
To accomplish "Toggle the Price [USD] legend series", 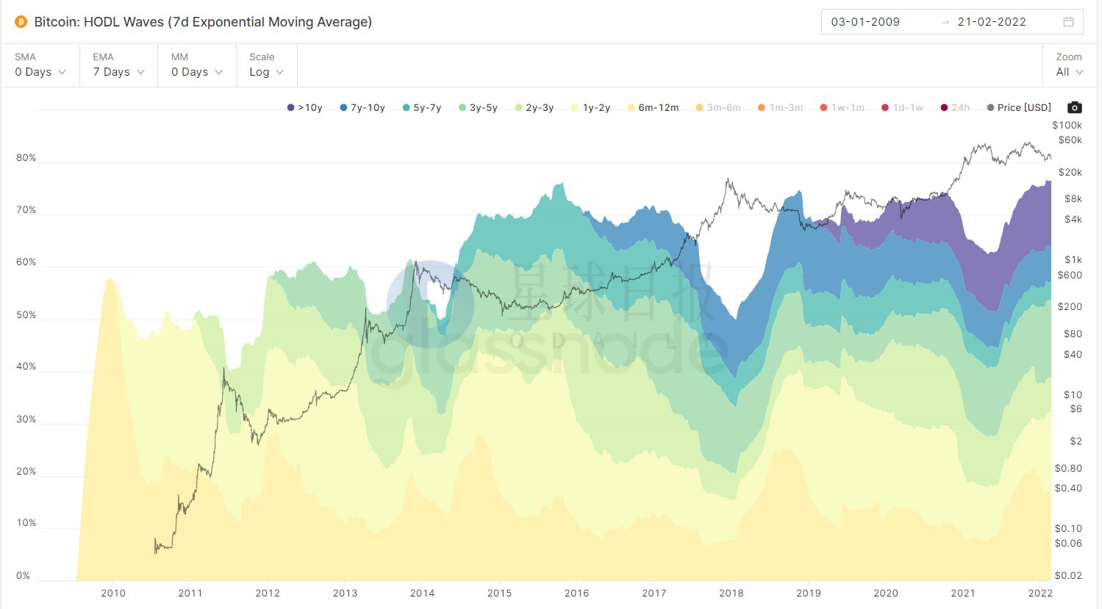I will coord(1019,107).
